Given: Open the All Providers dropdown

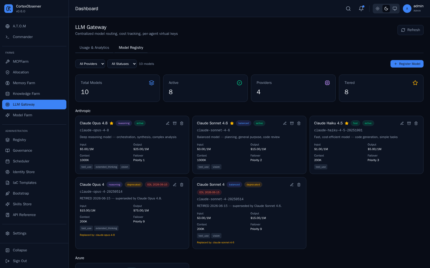Looking at the screenshot, I should [x=90, y=64].
